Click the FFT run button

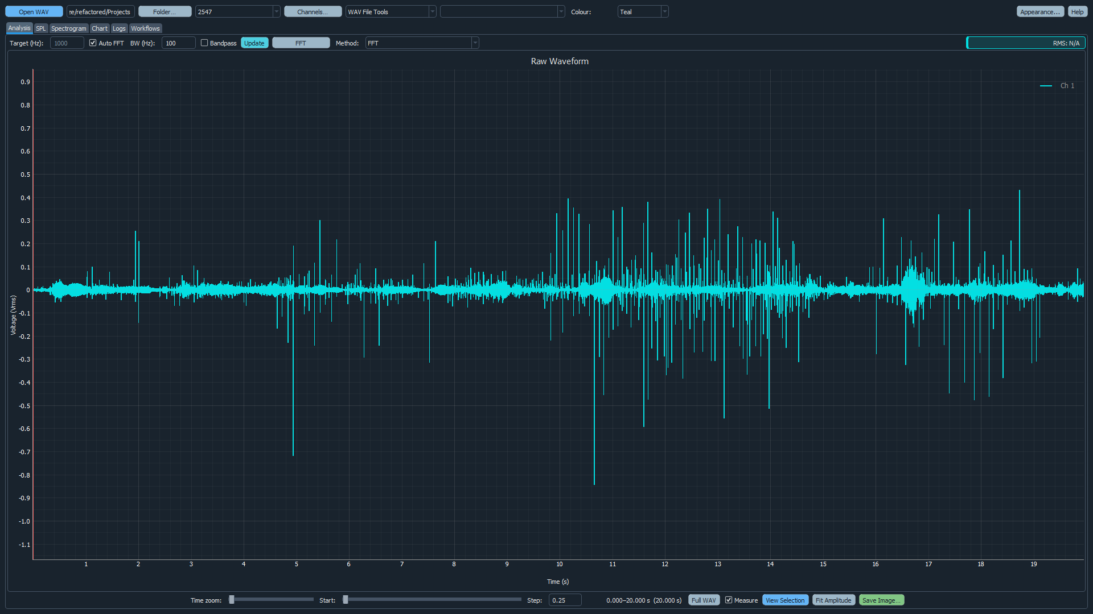pyautogui.click(x=301, y=43)
